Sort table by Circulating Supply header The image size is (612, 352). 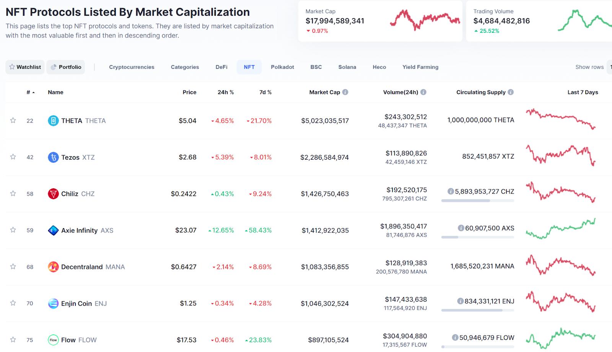coord(481,92)
